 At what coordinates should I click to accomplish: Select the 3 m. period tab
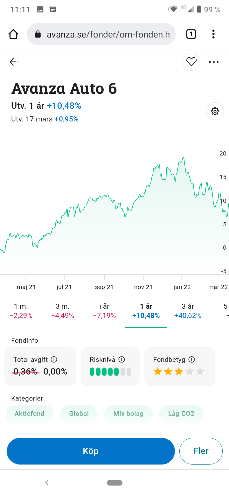point(63,311)
